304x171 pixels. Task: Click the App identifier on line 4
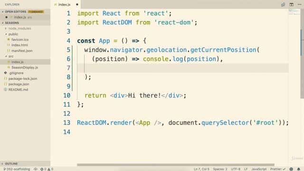point(104,41)
